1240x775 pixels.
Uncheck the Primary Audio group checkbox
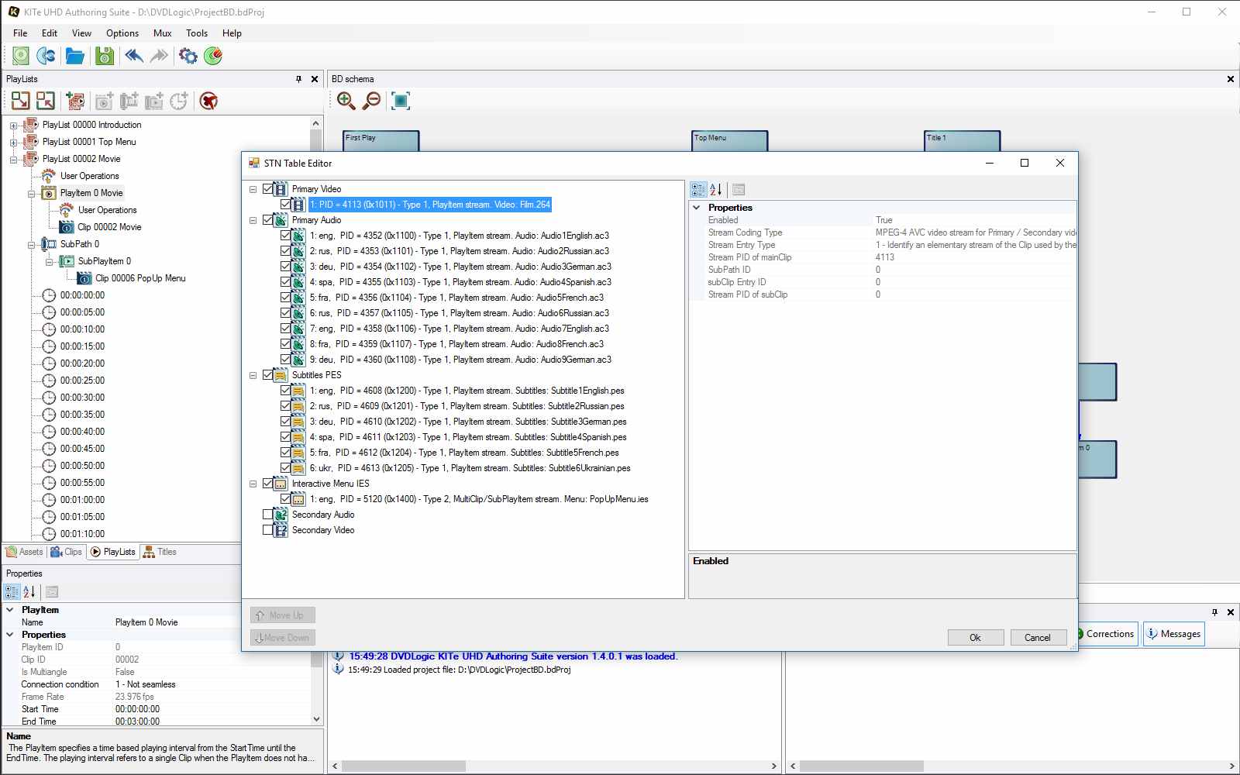click(x=268, y=220)
